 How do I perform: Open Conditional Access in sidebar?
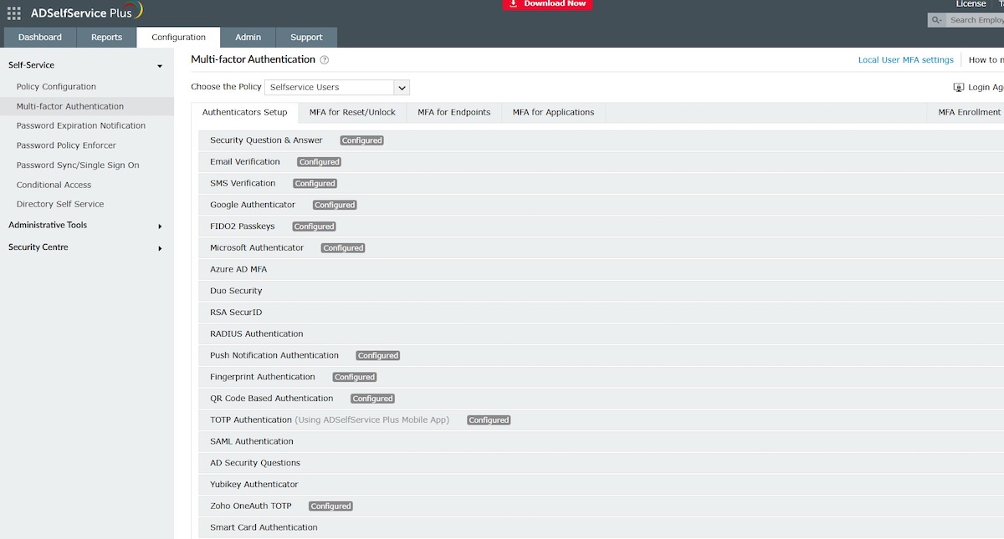(x=54, y=185)
